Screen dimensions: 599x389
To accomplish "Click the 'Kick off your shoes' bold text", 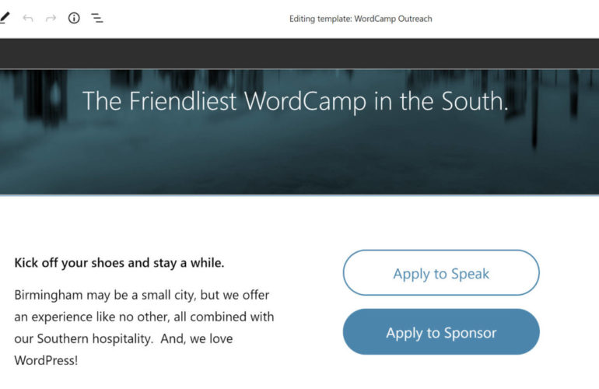I will (x=70, y=263).
